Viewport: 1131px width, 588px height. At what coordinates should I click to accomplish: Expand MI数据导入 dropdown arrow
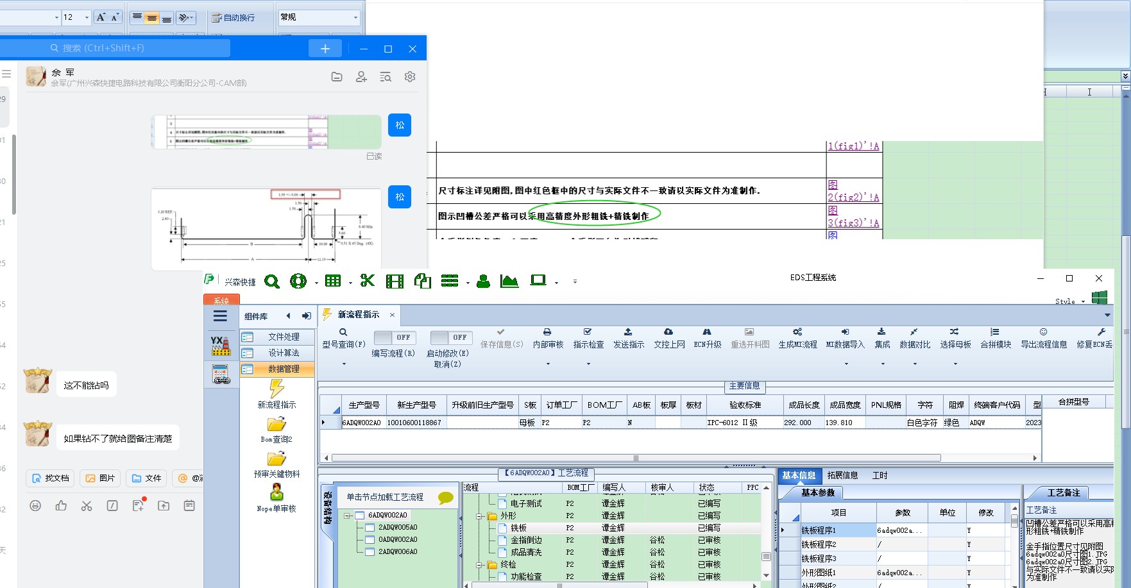[846, 364]
